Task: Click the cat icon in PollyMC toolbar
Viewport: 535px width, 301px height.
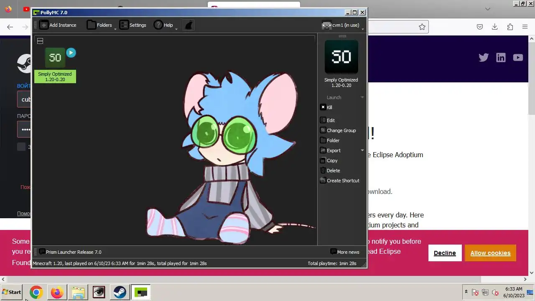Action: [189, 25]
